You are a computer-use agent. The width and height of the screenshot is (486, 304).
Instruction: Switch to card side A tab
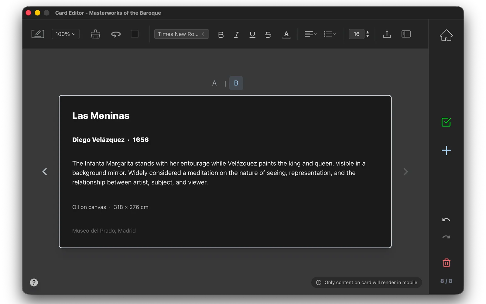214,83
